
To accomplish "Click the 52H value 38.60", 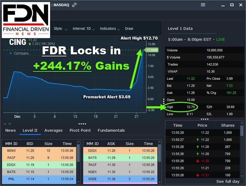I will [x=230, y=107].
